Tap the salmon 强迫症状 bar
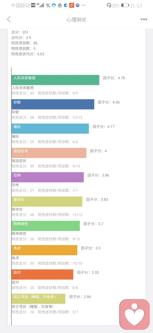153x333 pixels. point(49,153)
